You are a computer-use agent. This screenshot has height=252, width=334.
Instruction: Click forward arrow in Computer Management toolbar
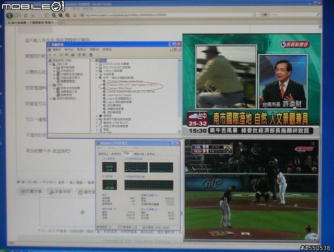click(x=55, y=55)
